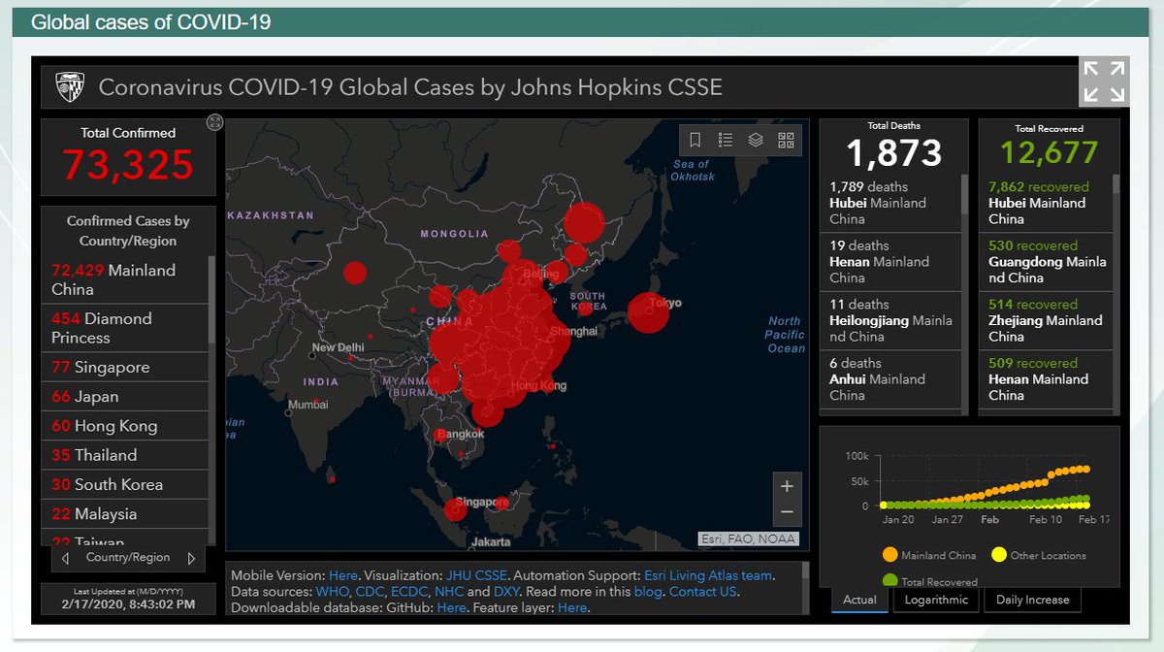The image size is (1164, 652).
Task: Switch to the Daily Increase tab
Action: pyautogui.click(x=1032, y=600)
